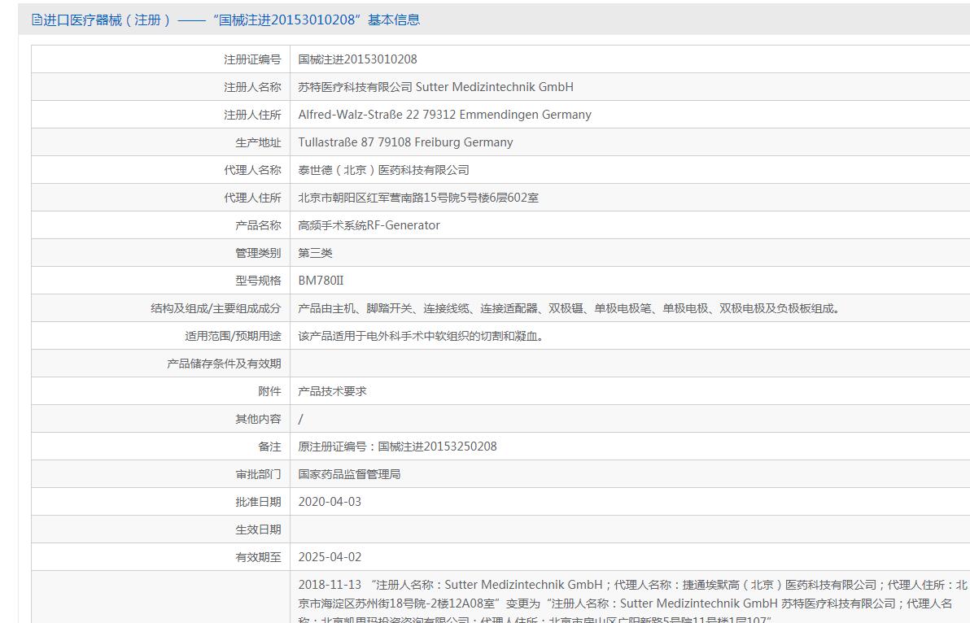Click the 附件 label
Image resolution: width=970 pixels, height=623 pixels.
tap(269, 391)
